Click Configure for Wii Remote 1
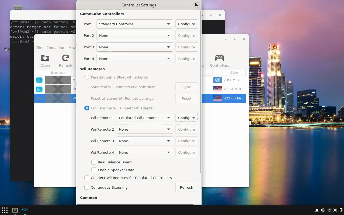 point(187,118)
